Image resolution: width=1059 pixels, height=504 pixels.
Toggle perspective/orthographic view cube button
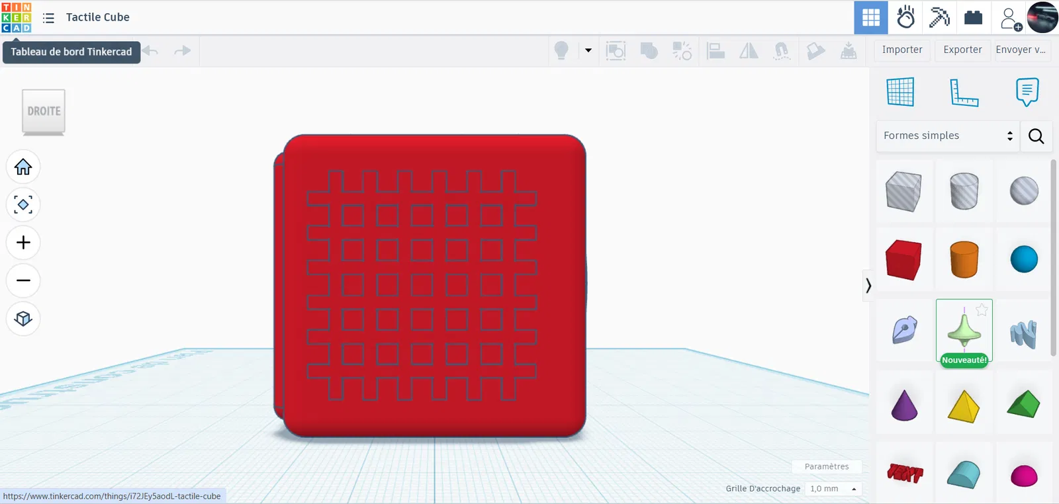23,319
